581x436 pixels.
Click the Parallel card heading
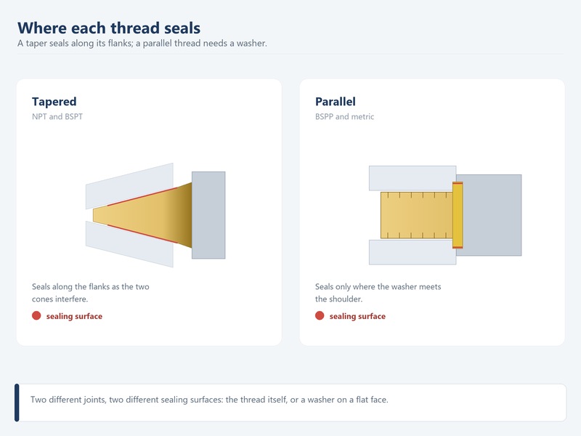point(336,102)
